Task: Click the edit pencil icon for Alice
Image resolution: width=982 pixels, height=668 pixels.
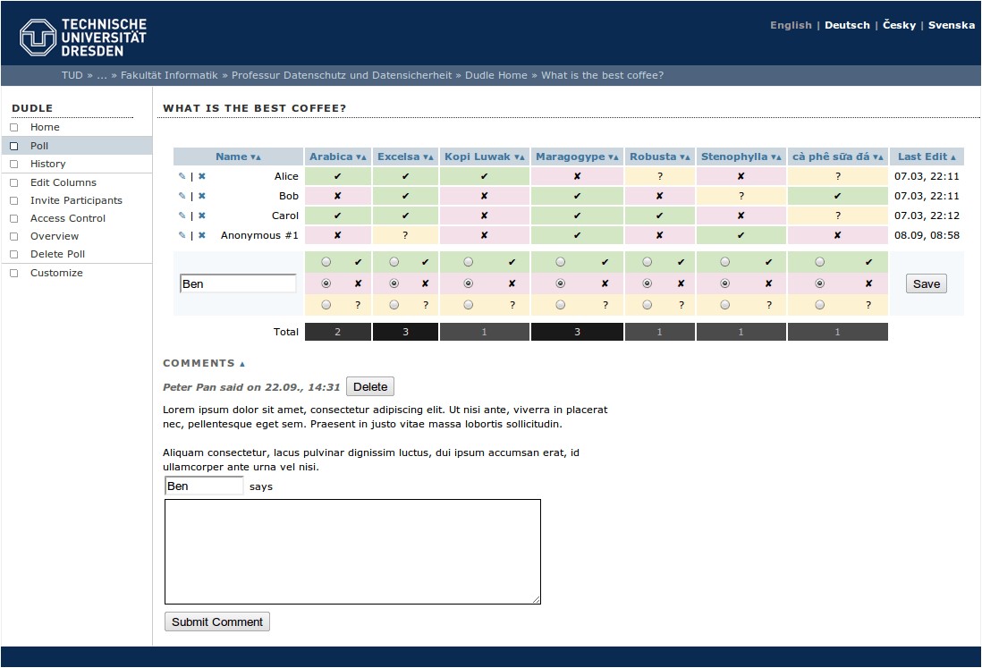Action: pyautogui.click(x=182, y=176)
